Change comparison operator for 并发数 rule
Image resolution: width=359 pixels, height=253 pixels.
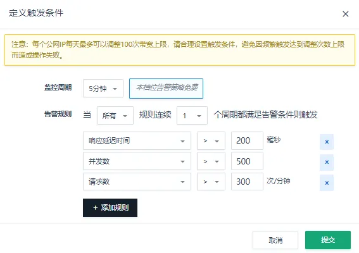point(211,161)
